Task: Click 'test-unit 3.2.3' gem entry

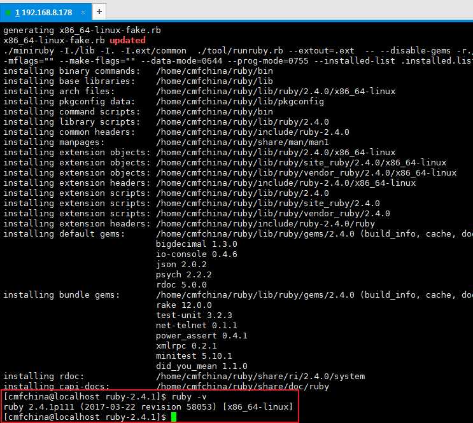Action: pos(194,316)
